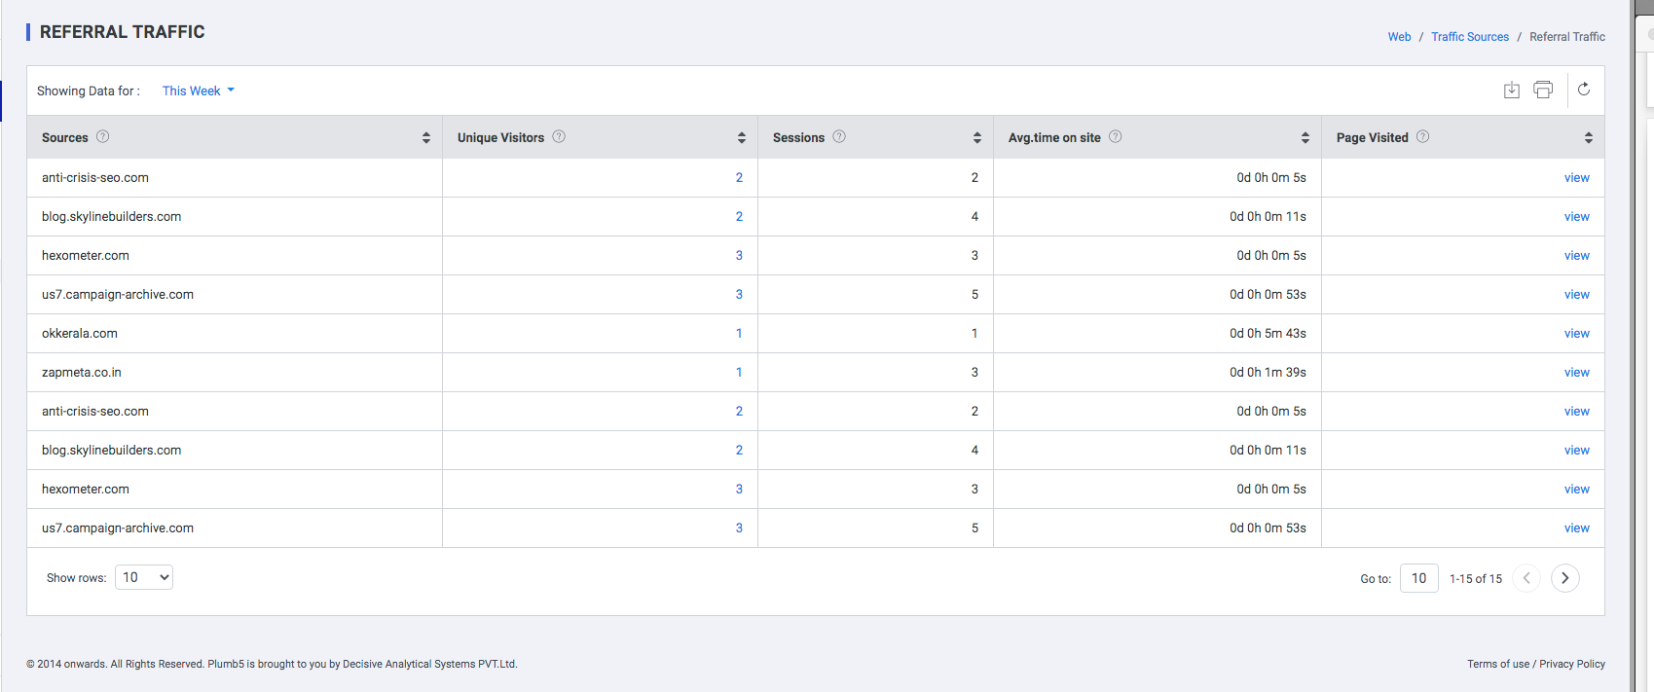Open unique visitors count for okkerala.com
The height and width of the screenshot is (692, 1654).
point(739,334)
